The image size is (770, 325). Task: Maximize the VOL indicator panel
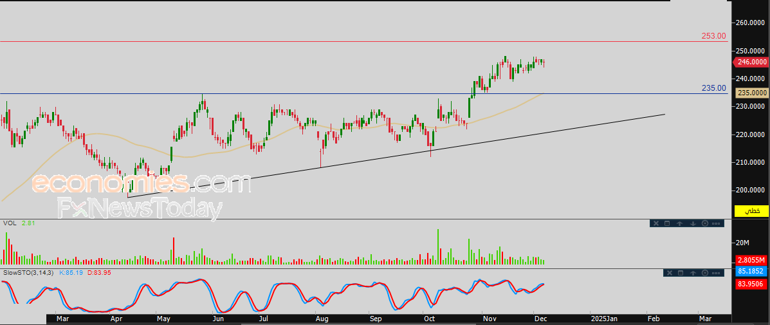click(x=667, y=223)
